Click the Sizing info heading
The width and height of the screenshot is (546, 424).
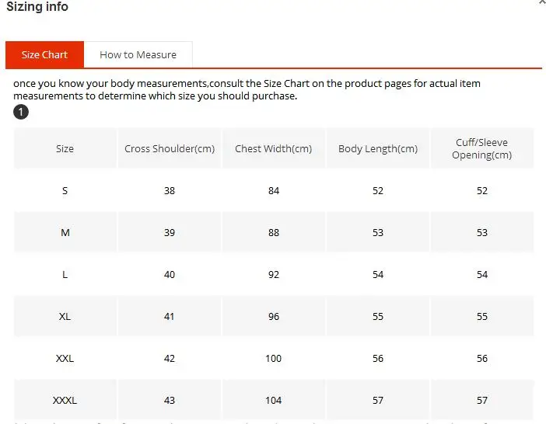37,6
